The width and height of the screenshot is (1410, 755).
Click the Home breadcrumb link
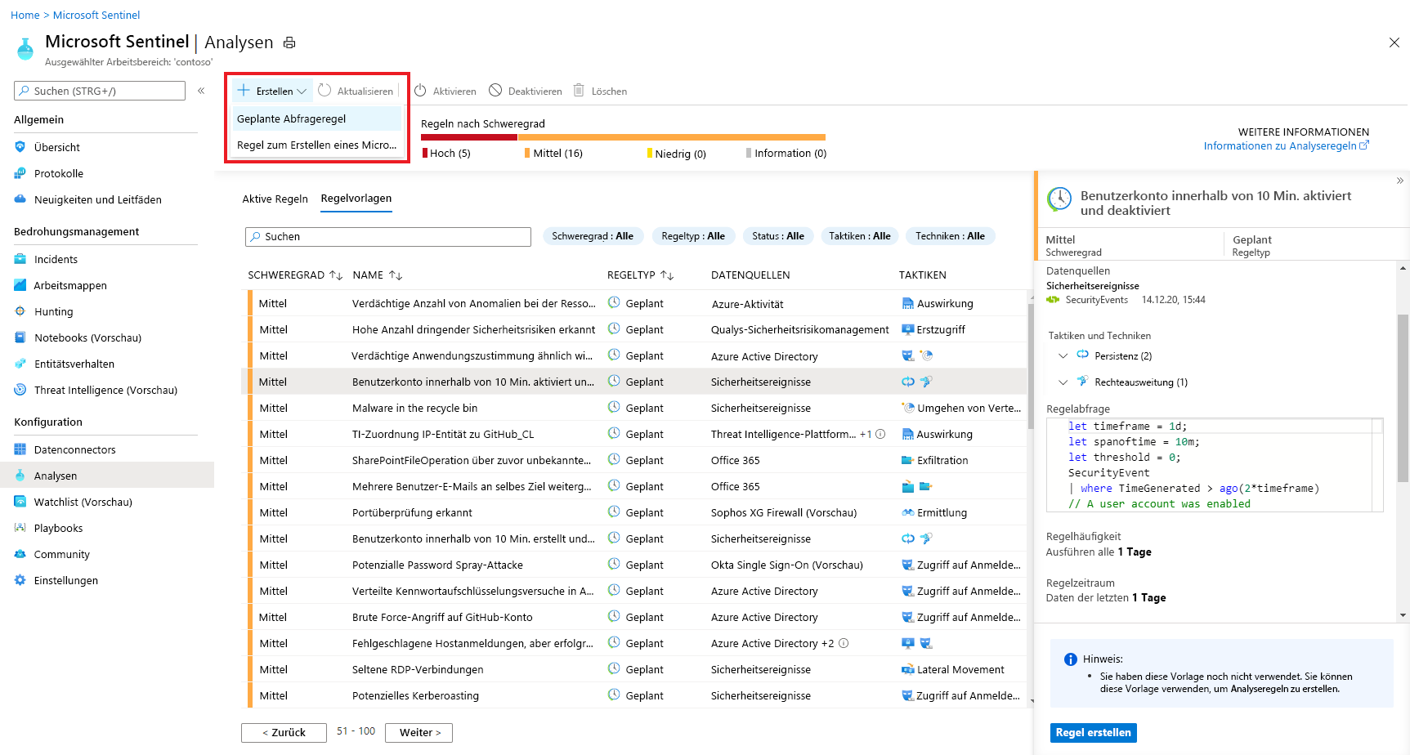(x=25, y=15)
